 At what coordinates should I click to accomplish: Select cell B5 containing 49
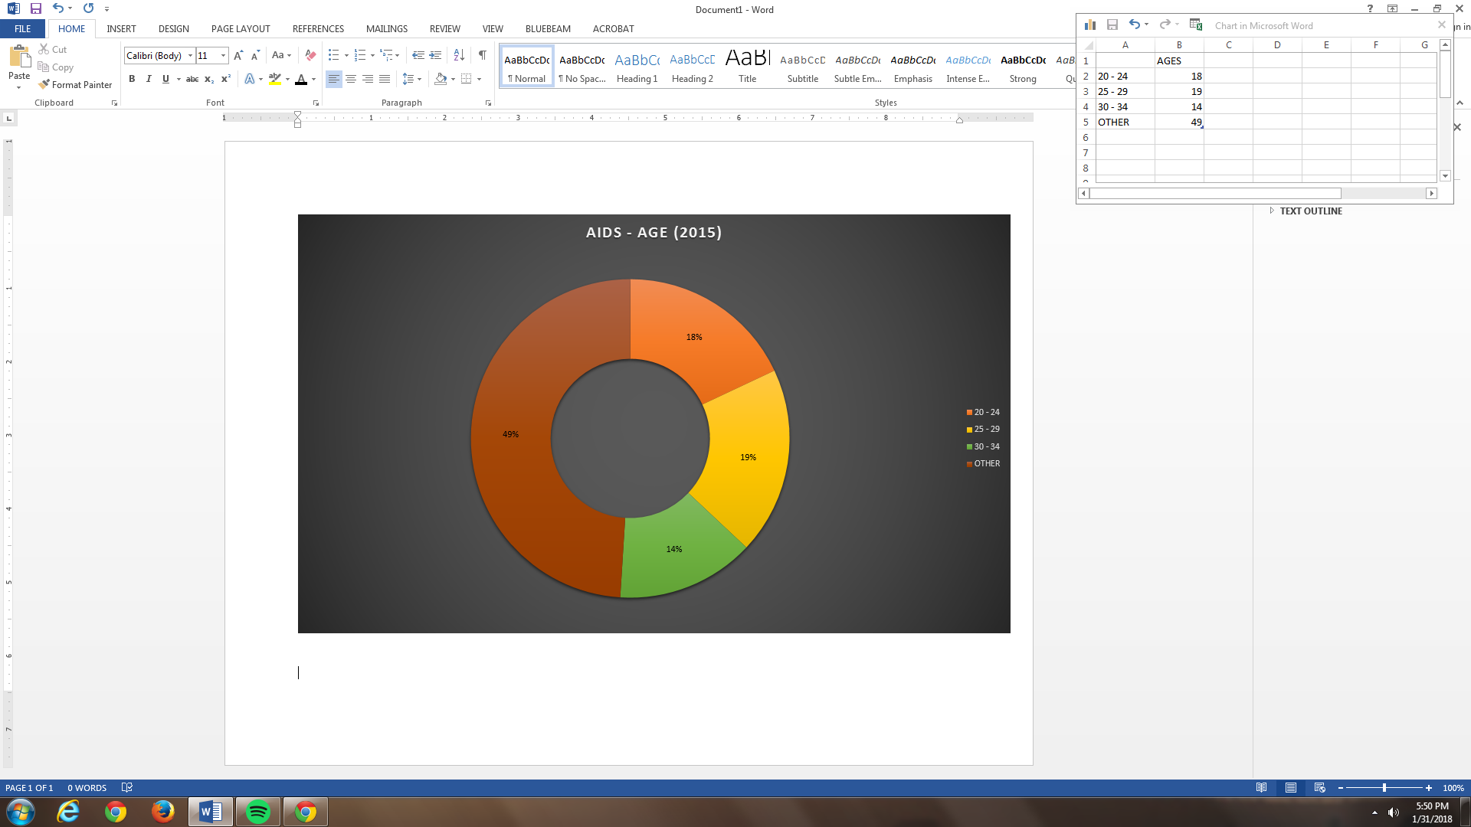pyautogui.click(x=1179, y=123)
